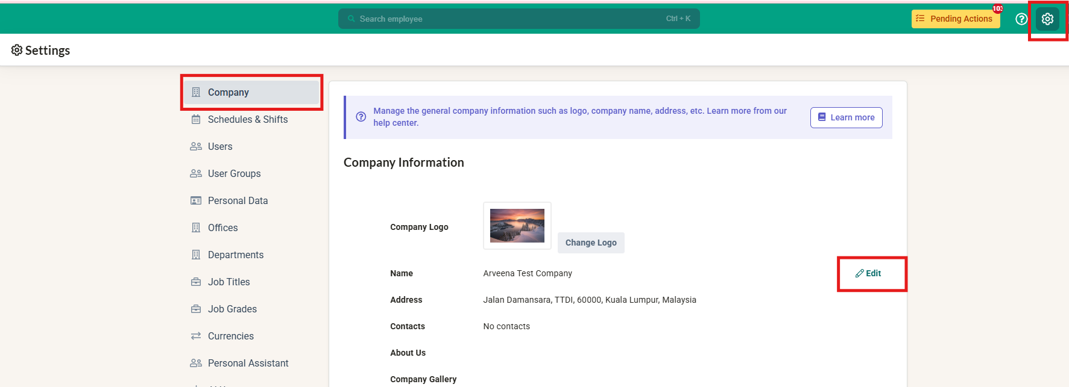Click the info icon in help banner

click(x=361, y=117)
